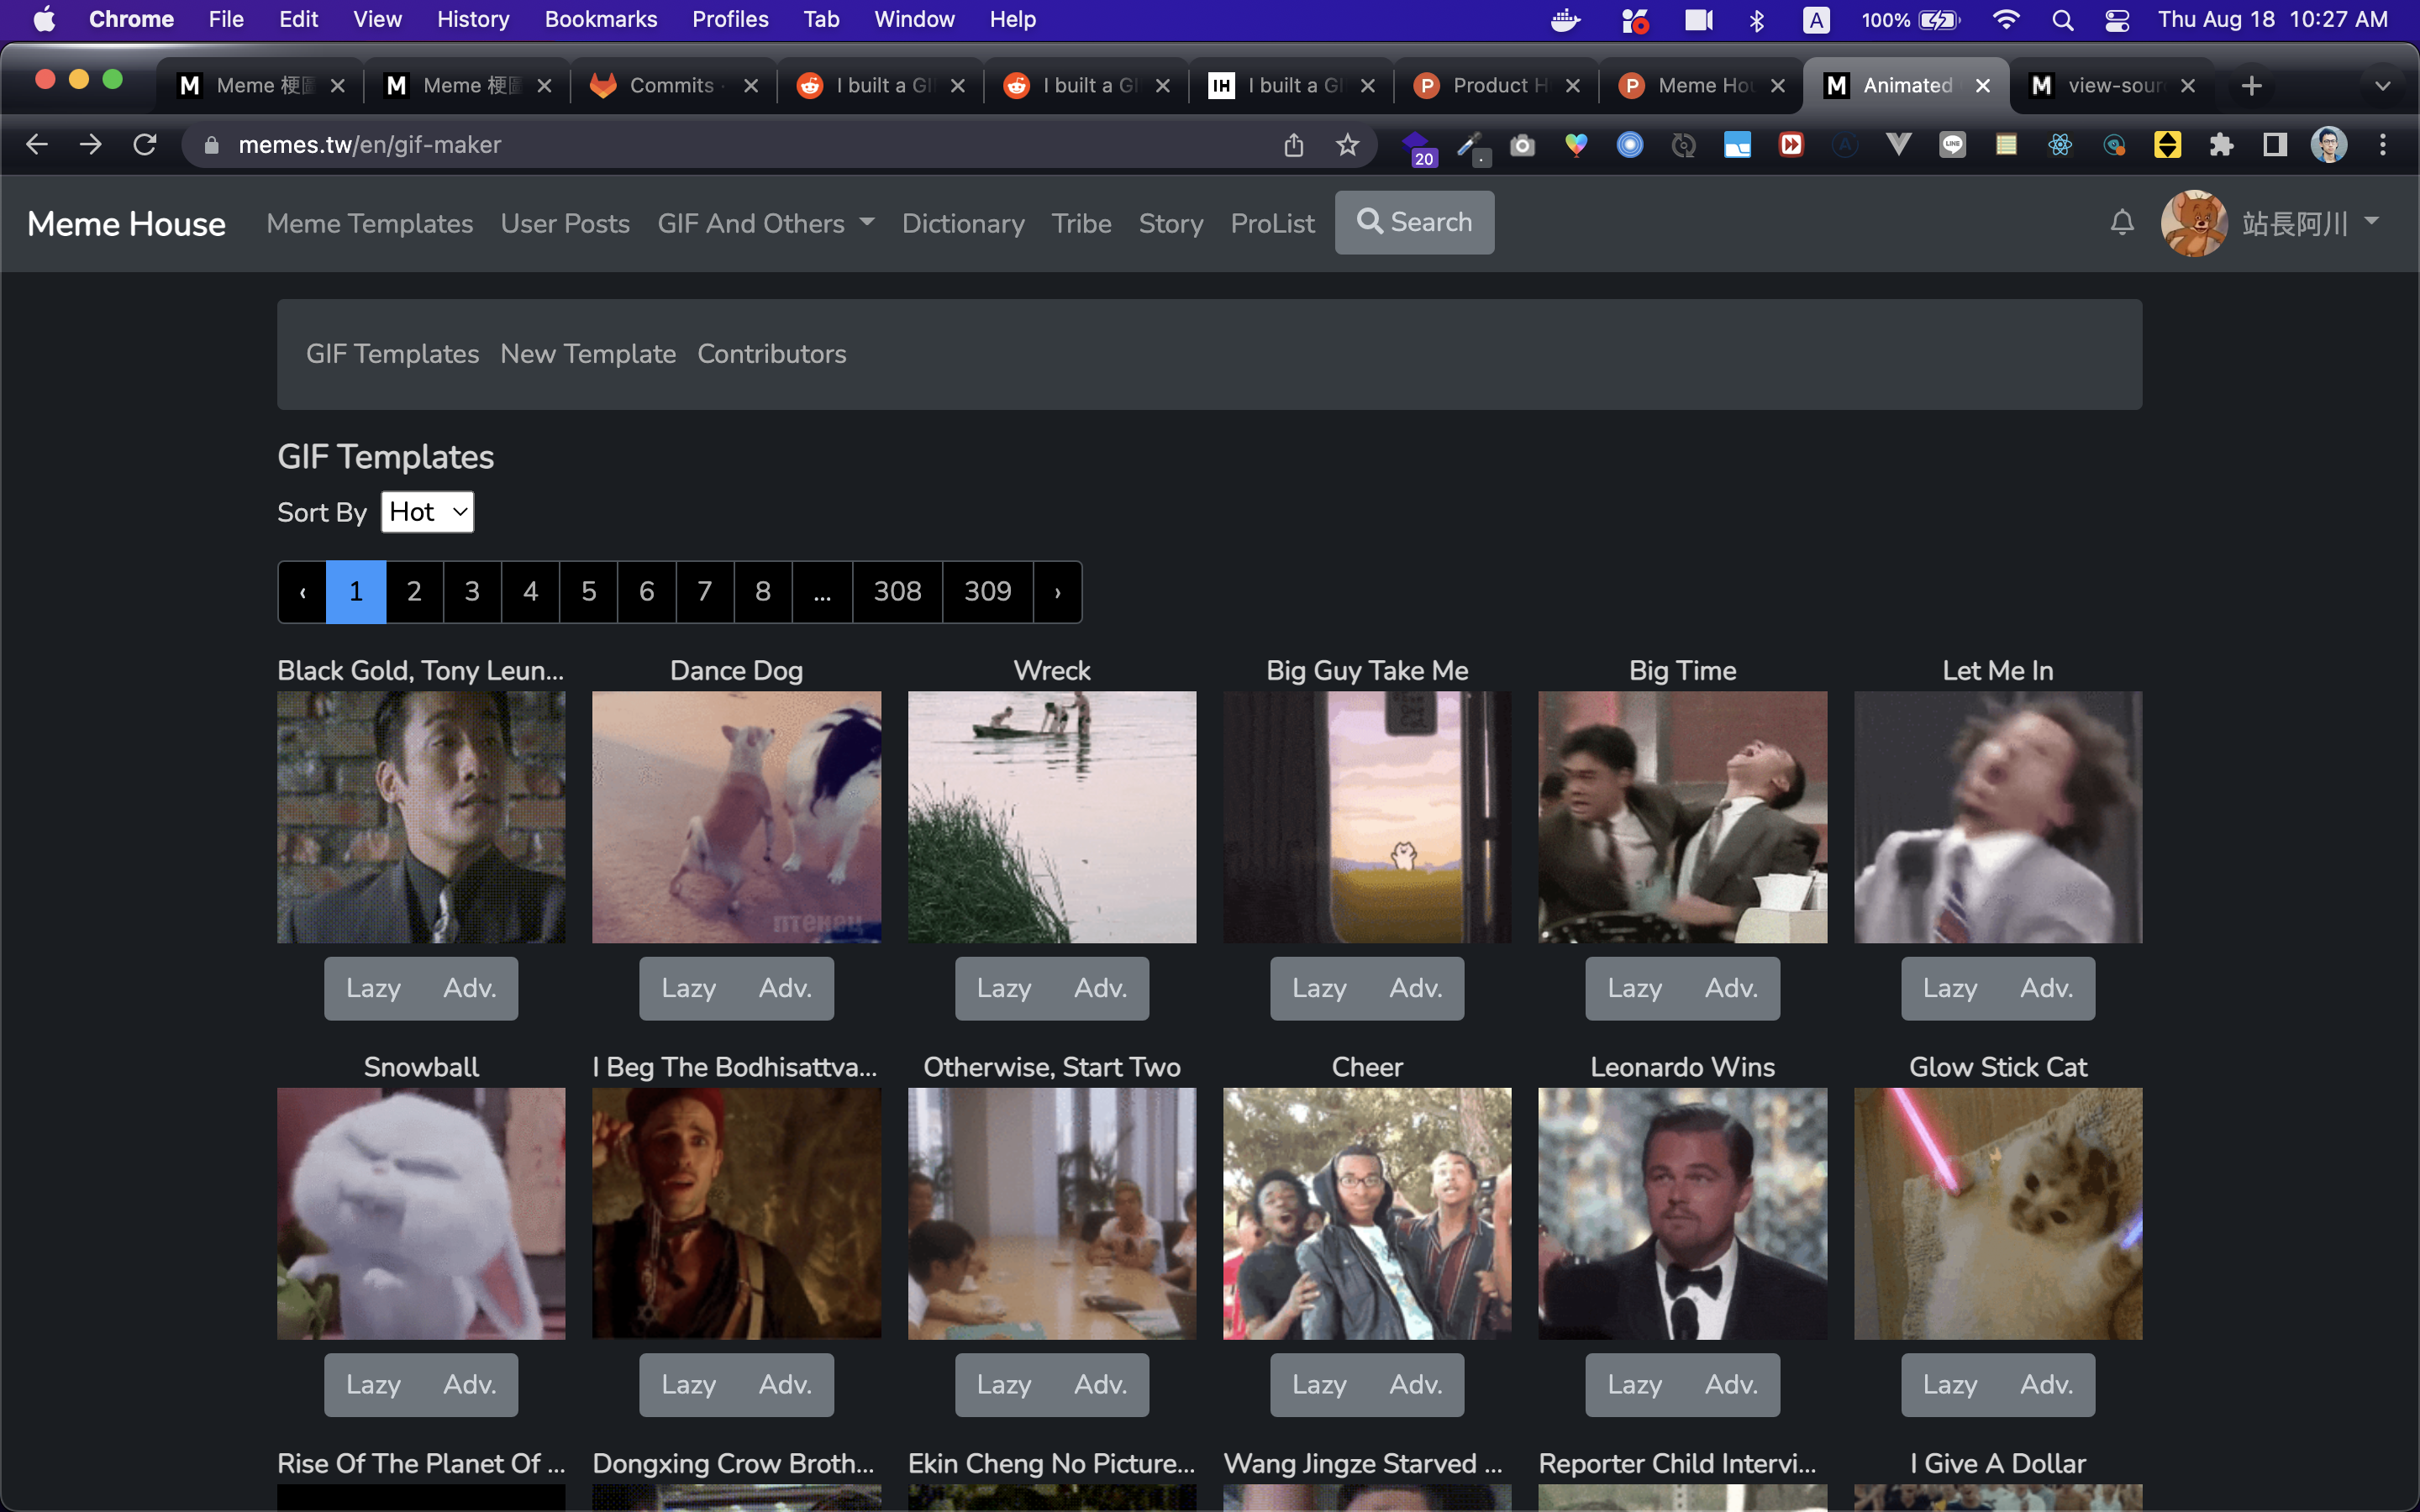Open a new tab with plus icon
Image resolution: width=2420 pixels, height=1512 pixels.
[x=2252, y=86]
